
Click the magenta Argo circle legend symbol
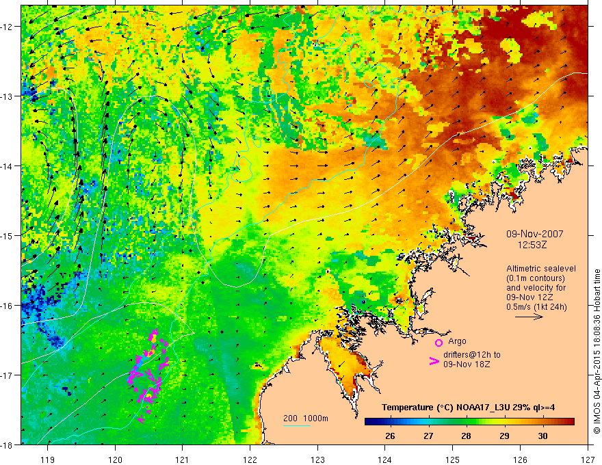[439, 343]
